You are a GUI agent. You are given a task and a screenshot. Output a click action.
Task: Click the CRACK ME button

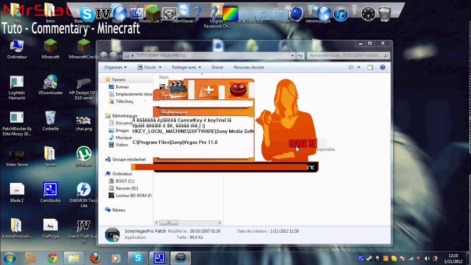tap(302, 144)
